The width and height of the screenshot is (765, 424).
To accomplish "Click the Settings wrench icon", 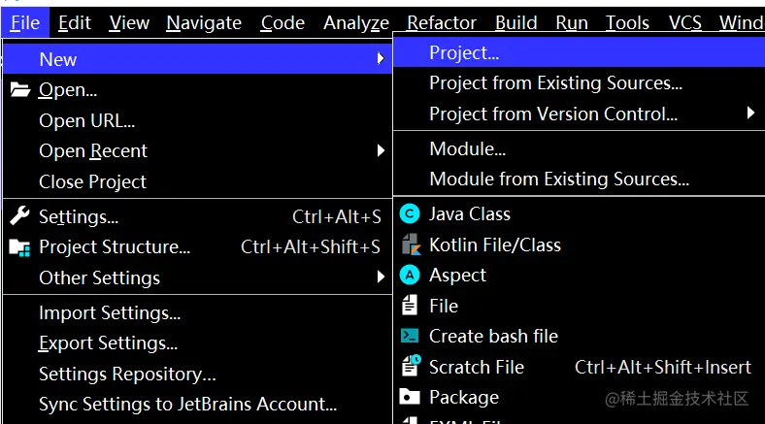I will [x=19, y=216].
